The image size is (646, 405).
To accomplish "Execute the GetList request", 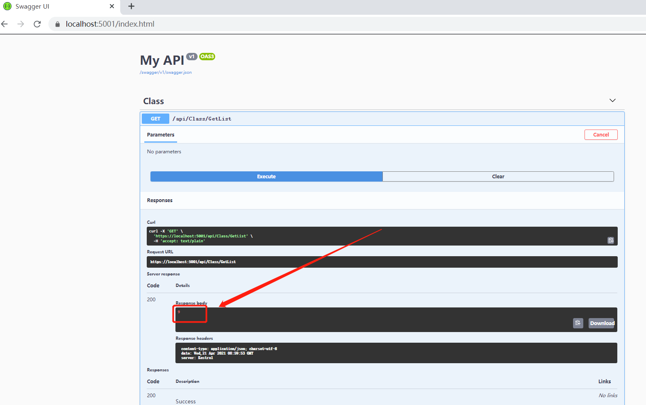I will click(266, 177).
